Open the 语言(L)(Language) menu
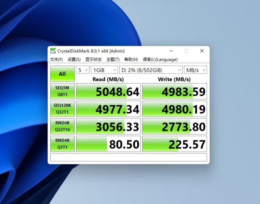This screenshot has width=260, height=204. (x=160, y=59)
